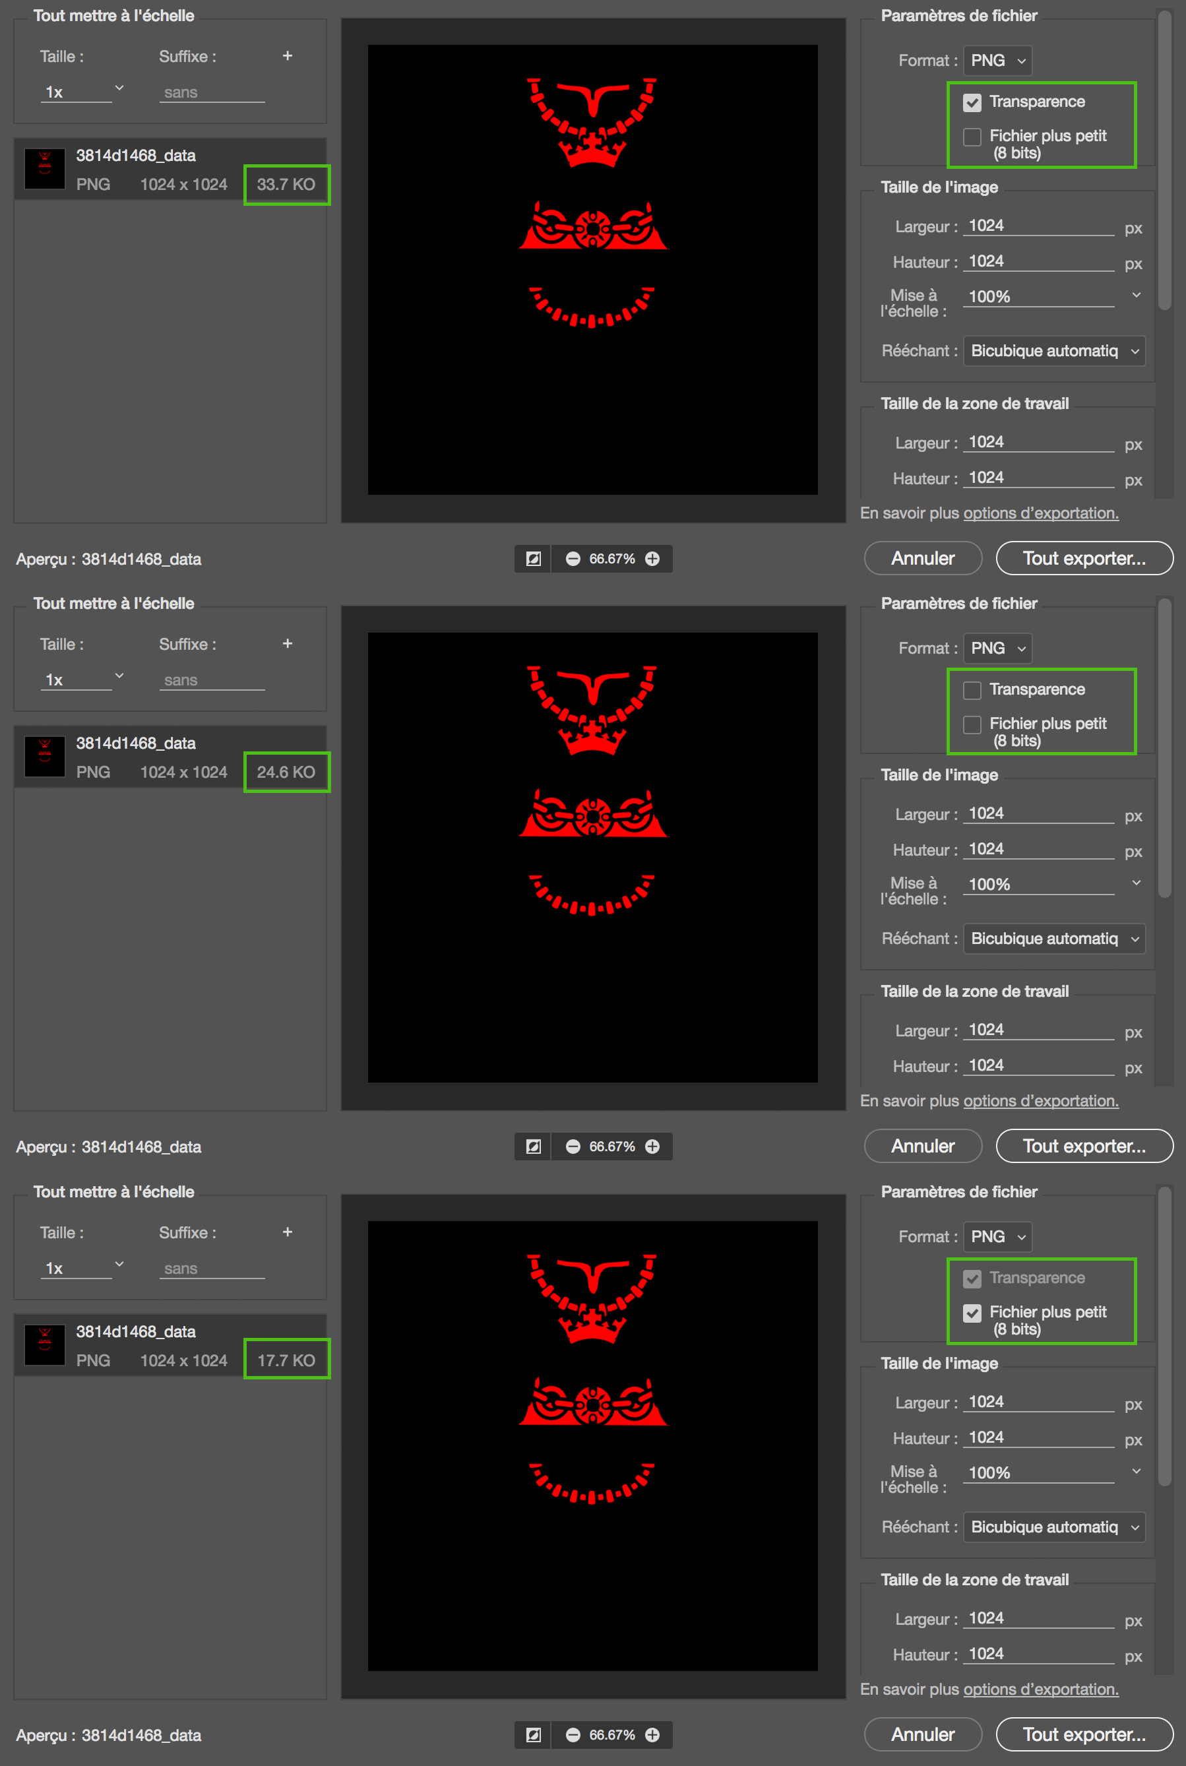Zoom out the preview in 24.6 KO dialog
The height and width of the screenshot is (1766, 1186).
click(x=573, y=1147)
